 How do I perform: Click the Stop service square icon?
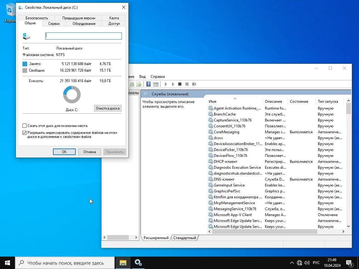(x=180, y=84)
